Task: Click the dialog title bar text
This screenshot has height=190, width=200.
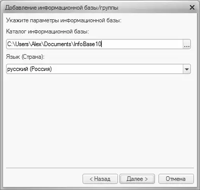Action: click(x=62, y=8)
